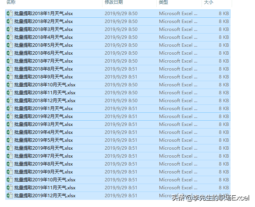This screenshot has width=255, height=207.
Task: Click Excel icon of 批量提取2018年11月天气.xlsx
Action: point(9,93)
